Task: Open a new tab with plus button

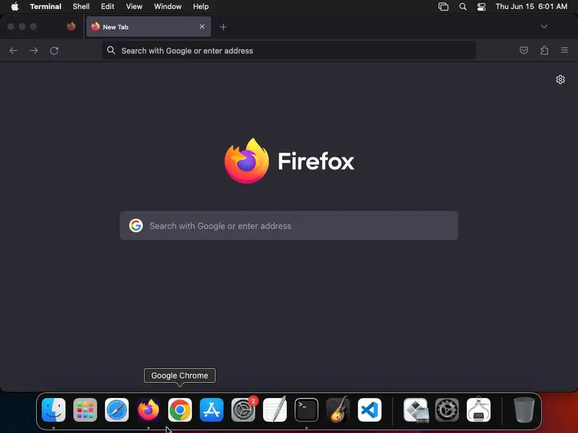Action: [x=223, y=26]
